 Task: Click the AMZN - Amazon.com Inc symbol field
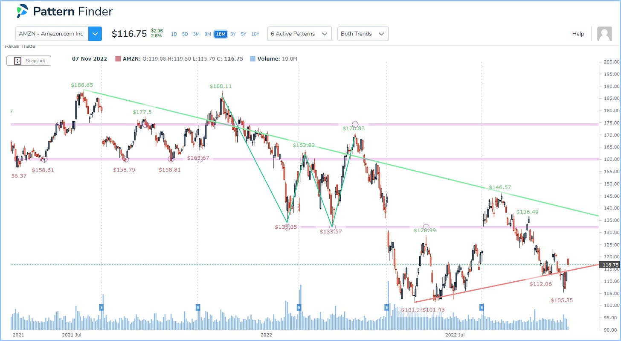coord(52,34)
